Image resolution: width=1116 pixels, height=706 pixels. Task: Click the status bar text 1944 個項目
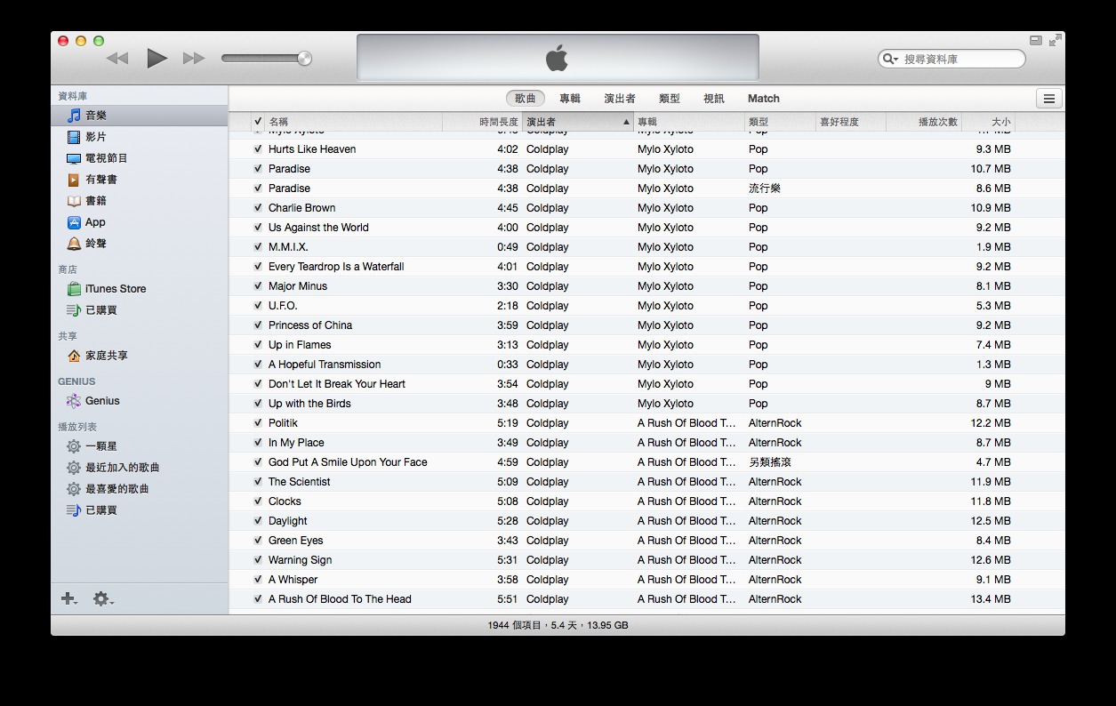pos(514,625)
